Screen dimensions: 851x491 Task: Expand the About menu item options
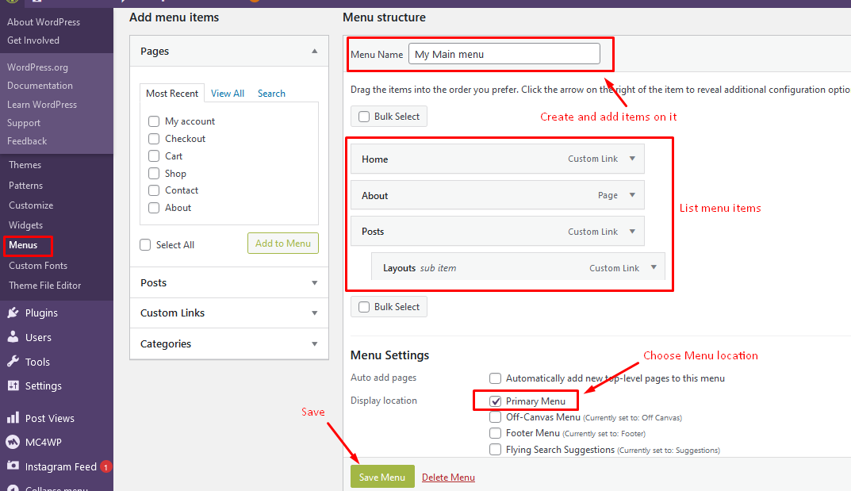pyautogui.click(x=632, y=195)
